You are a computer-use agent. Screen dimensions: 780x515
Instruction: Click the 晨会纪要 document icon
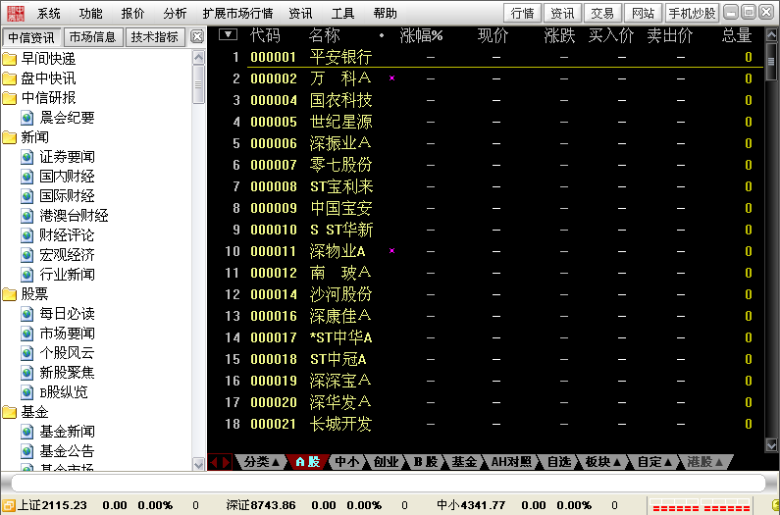(x=27, y=118)
